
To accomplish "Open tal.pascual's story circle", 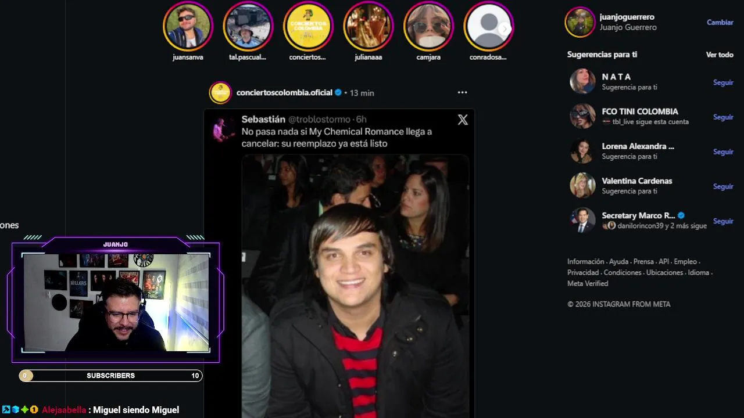I will click(248, 27).
